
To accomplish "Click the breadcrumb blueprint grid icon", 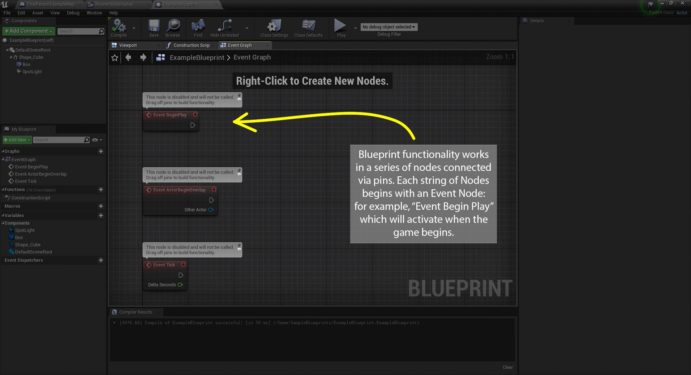I will (160, 57).
